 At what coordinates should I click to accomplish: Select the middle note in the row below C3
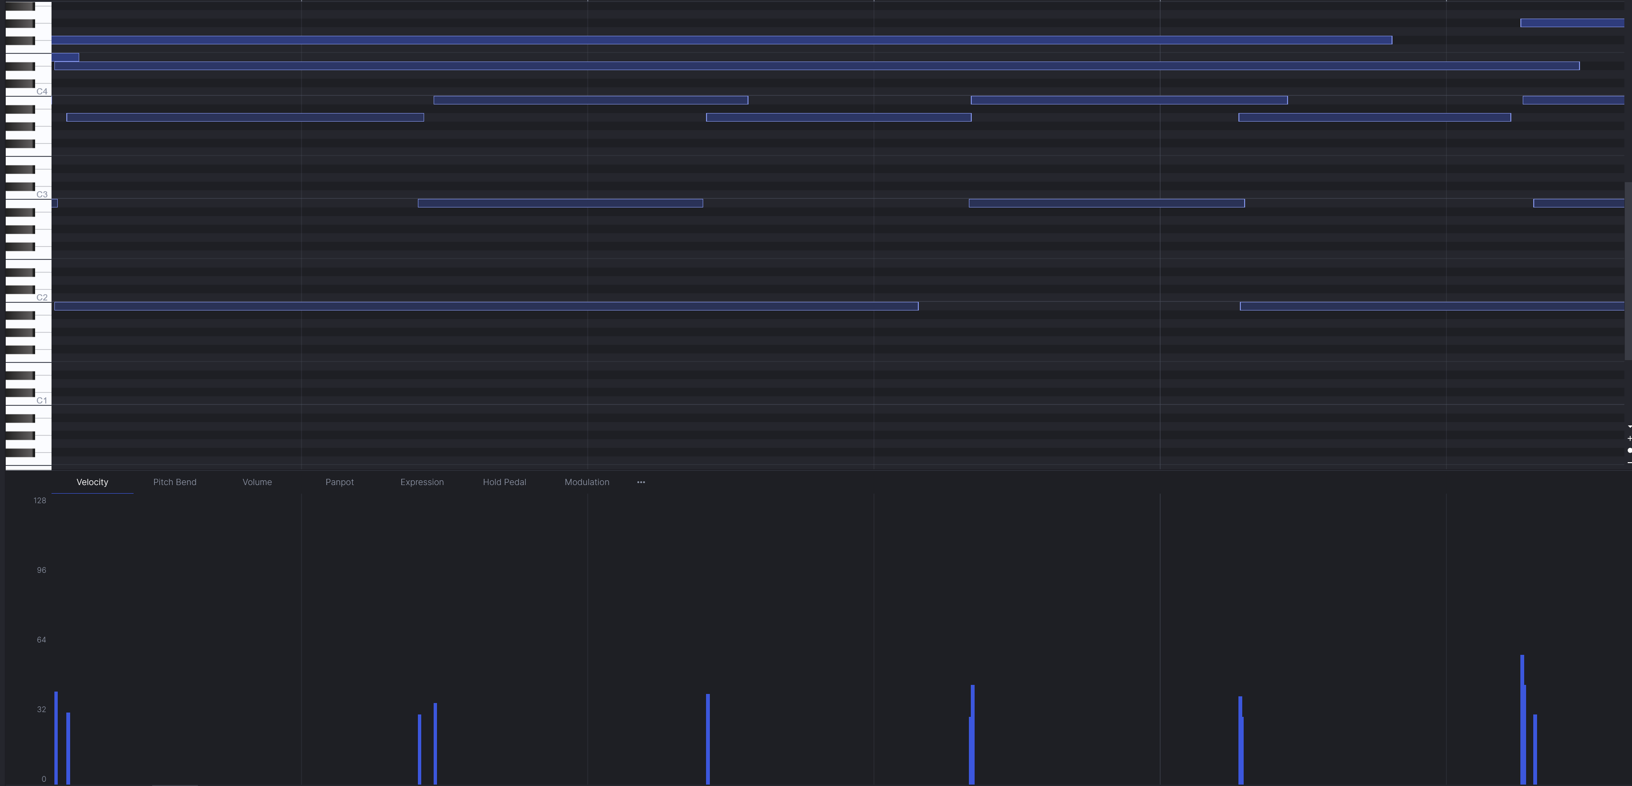(x=1107, y=203)
